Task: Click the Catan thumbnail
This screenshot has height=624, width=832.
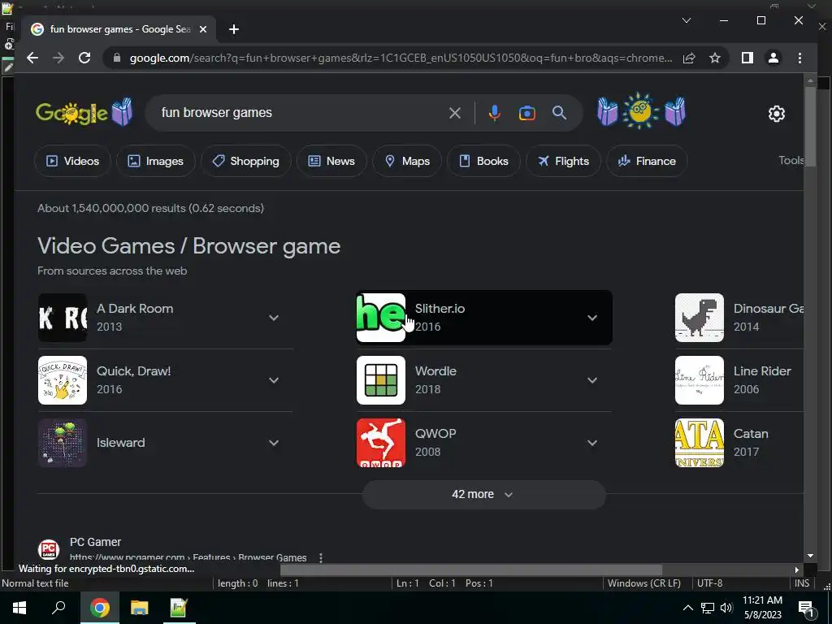Action: click(700, 443)
